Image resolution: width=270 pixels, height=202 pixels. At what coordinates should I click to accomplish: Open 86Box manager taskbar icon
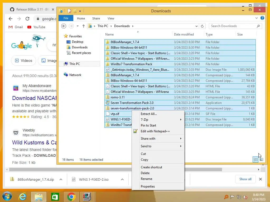pyautogui.click(x=87, y=197)
